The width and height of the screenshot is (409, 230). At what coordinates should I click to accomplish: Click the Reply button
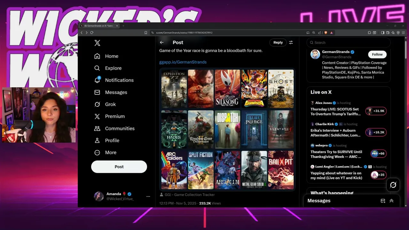point(278,42)
